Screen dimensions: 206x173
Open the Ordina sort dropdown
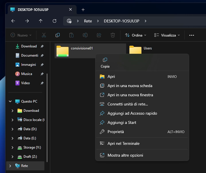(135, 35)
